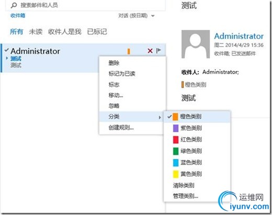272x215 pixels.
Task: Pick the red 红色类别 swatch
Action: coord(176,140)
